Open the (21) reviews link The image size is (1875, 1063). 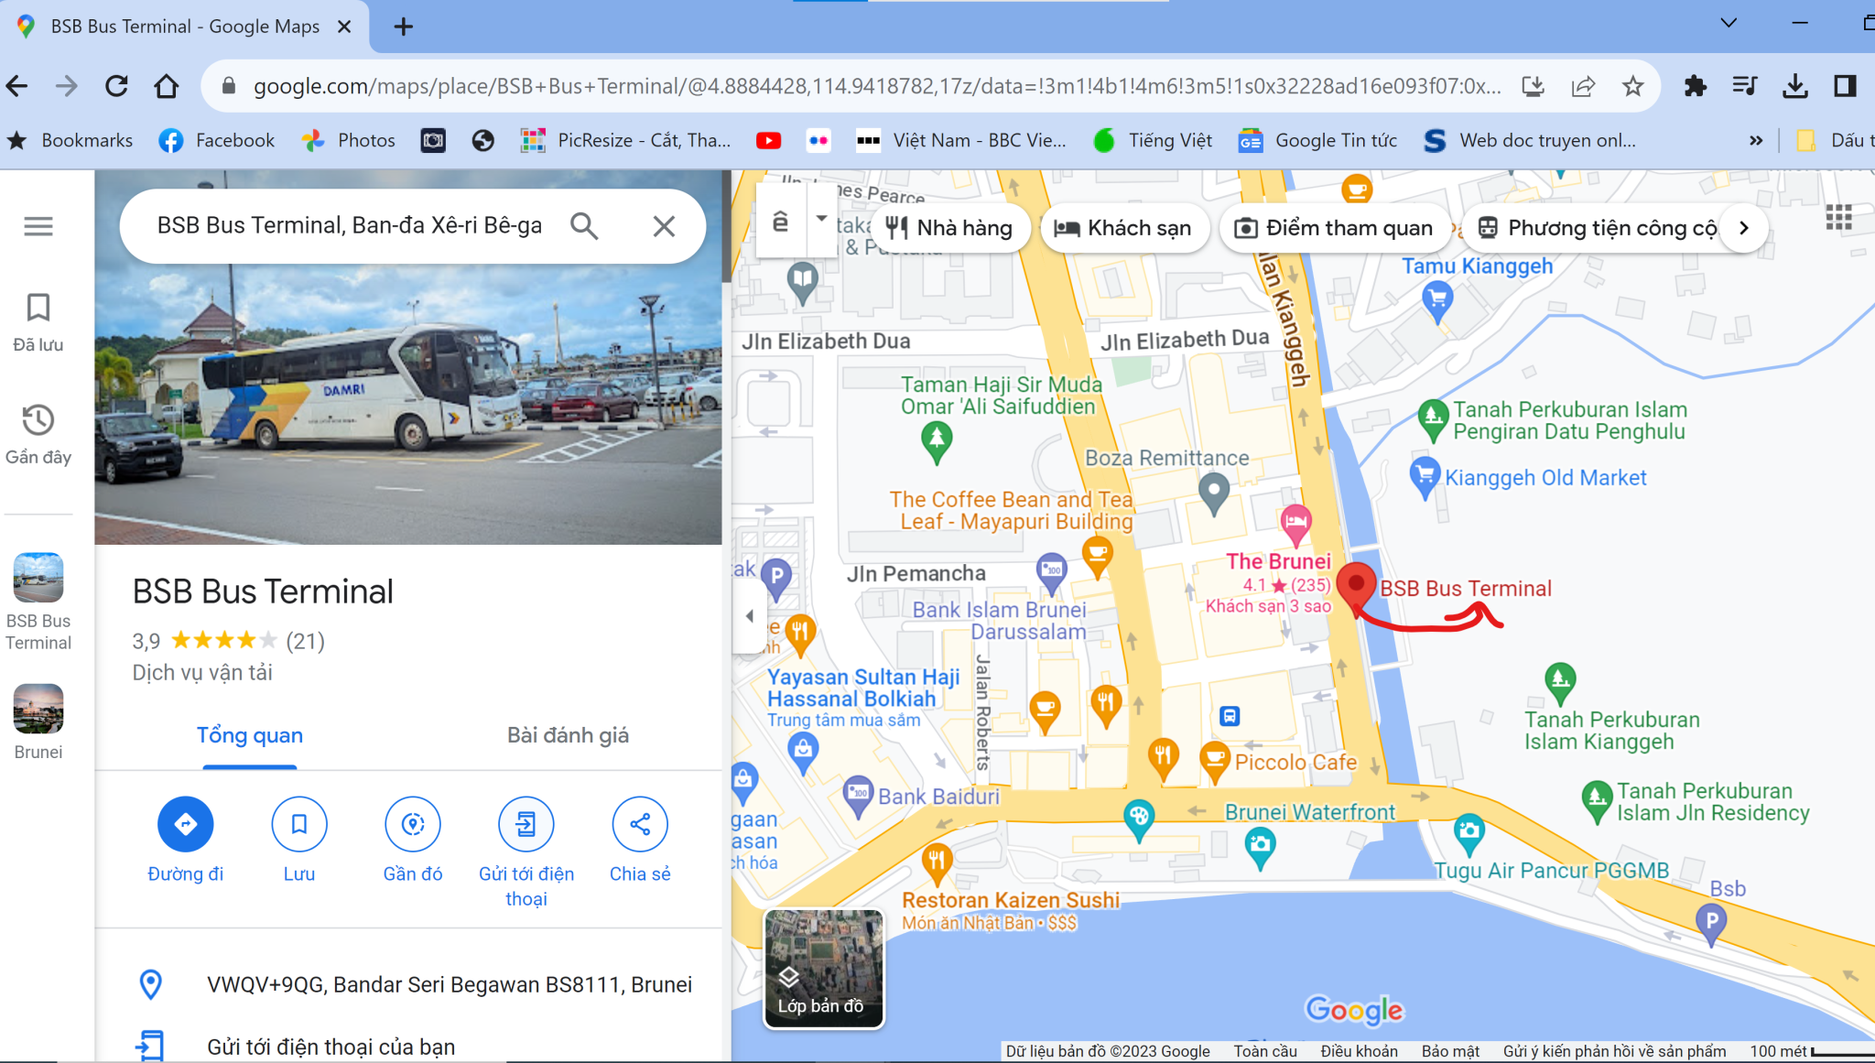click(x=305, y=641)
